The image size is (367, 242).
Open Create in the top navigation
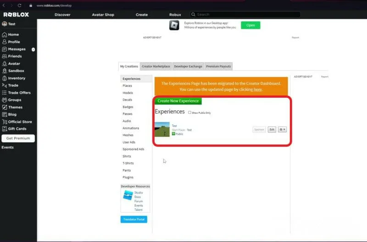(x=142, y=15)
